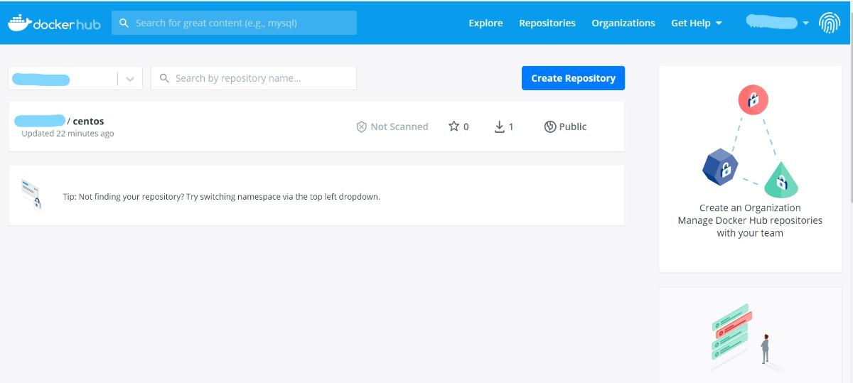Image resolution: width=853 pixels, height=383 pixels.
Task: Focus the Search for great content field
Action: [x=234, y=23]
